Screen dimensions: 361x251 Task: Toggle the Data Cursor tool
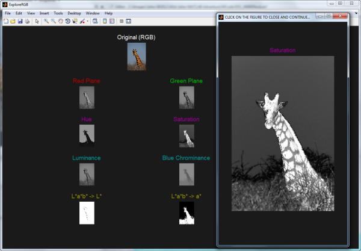74,21
